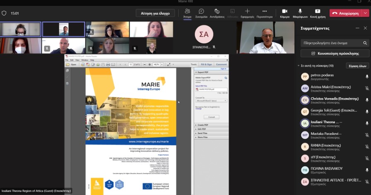Click the ΣΑ avatar tile in the gallery
Image resolution: width=371 pixels, height=195 pixels.
pyautogui.click(x=204, y=34)
